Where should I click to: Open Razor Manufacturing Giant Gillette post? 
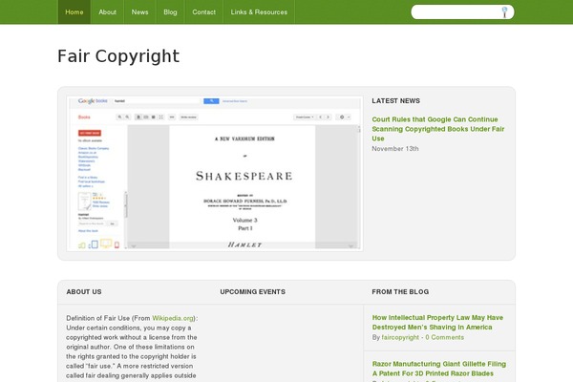click(x=439, y=369)
